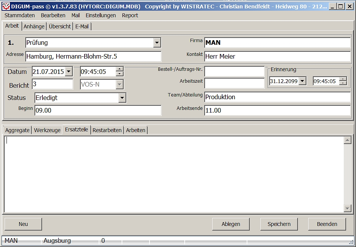Decrease the Erinnerung time with down arrow
The width and height of the screenshot is (356, 247).
click(343, 83)
